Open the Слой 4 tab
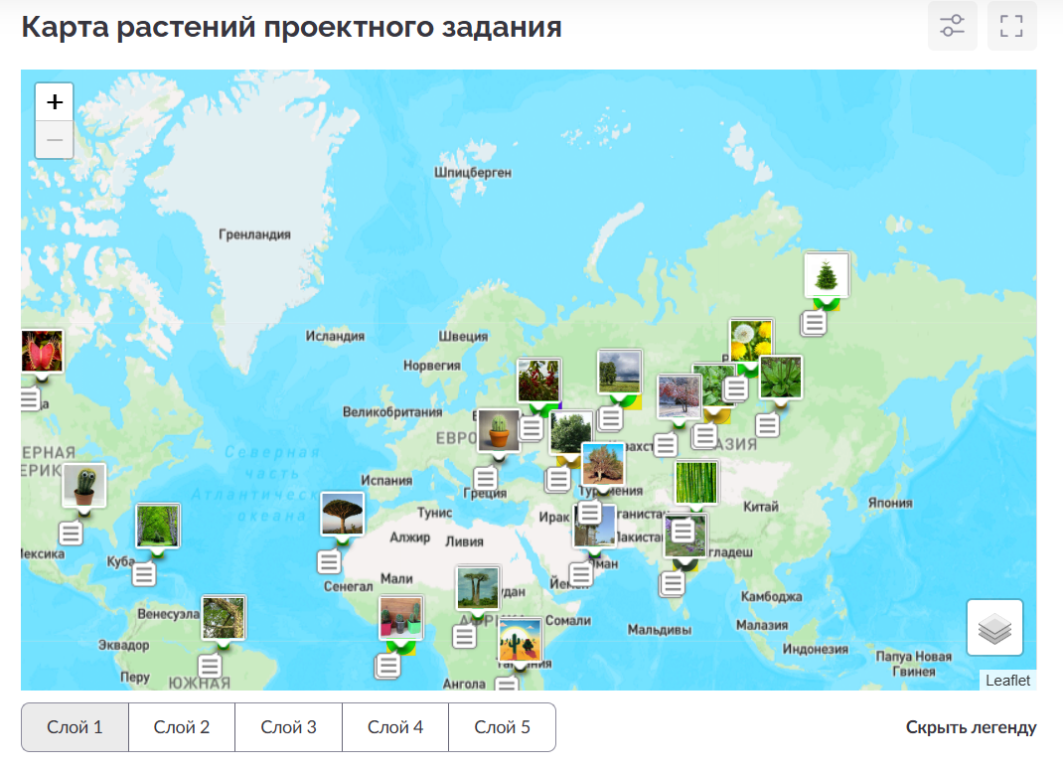 click(x=395, y=727)
